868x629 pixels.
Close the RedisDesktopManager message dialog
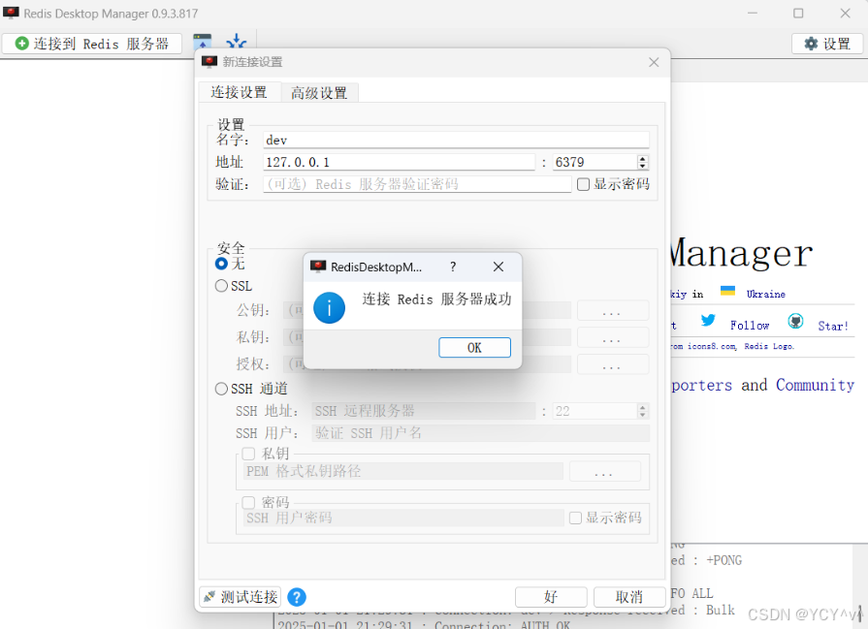tap(498, 267)
